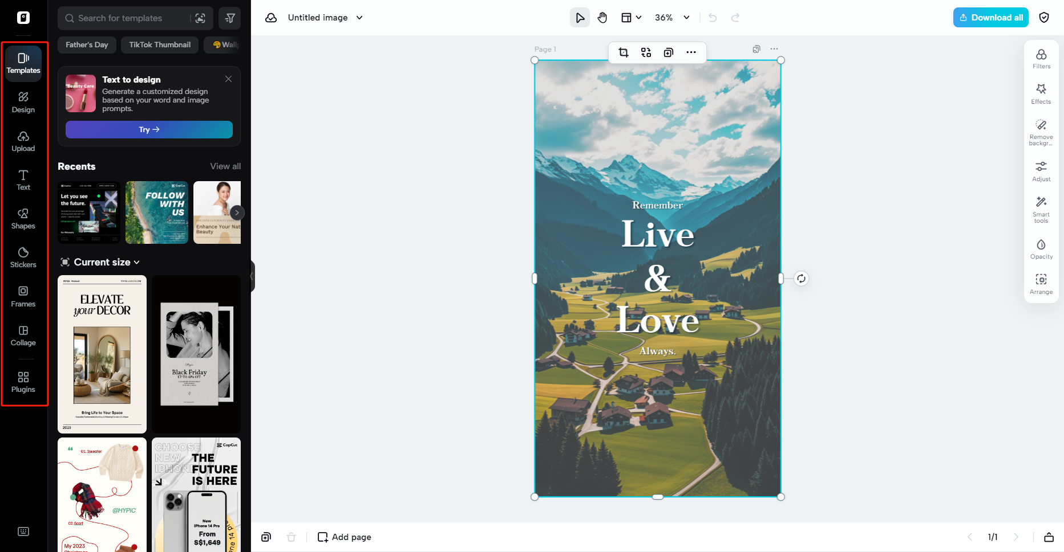
Task: Go to the next page arrow
Action: (x=1016, y=537)
